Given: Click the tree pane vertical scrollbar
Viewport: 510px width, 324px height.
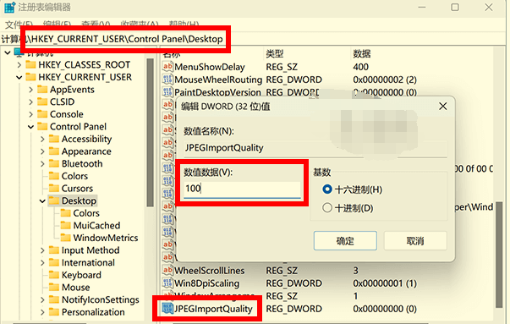Looking at the screenshot, I should pyautogui.click(x=150, y=133).
